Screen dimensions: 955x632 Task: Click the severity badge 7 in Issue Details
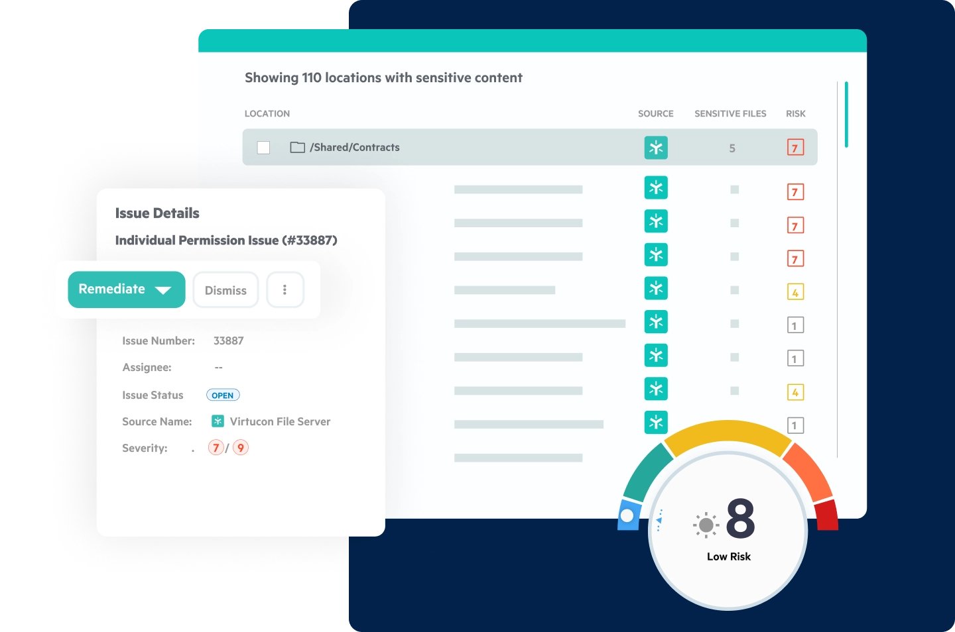(x=216, y=447)
